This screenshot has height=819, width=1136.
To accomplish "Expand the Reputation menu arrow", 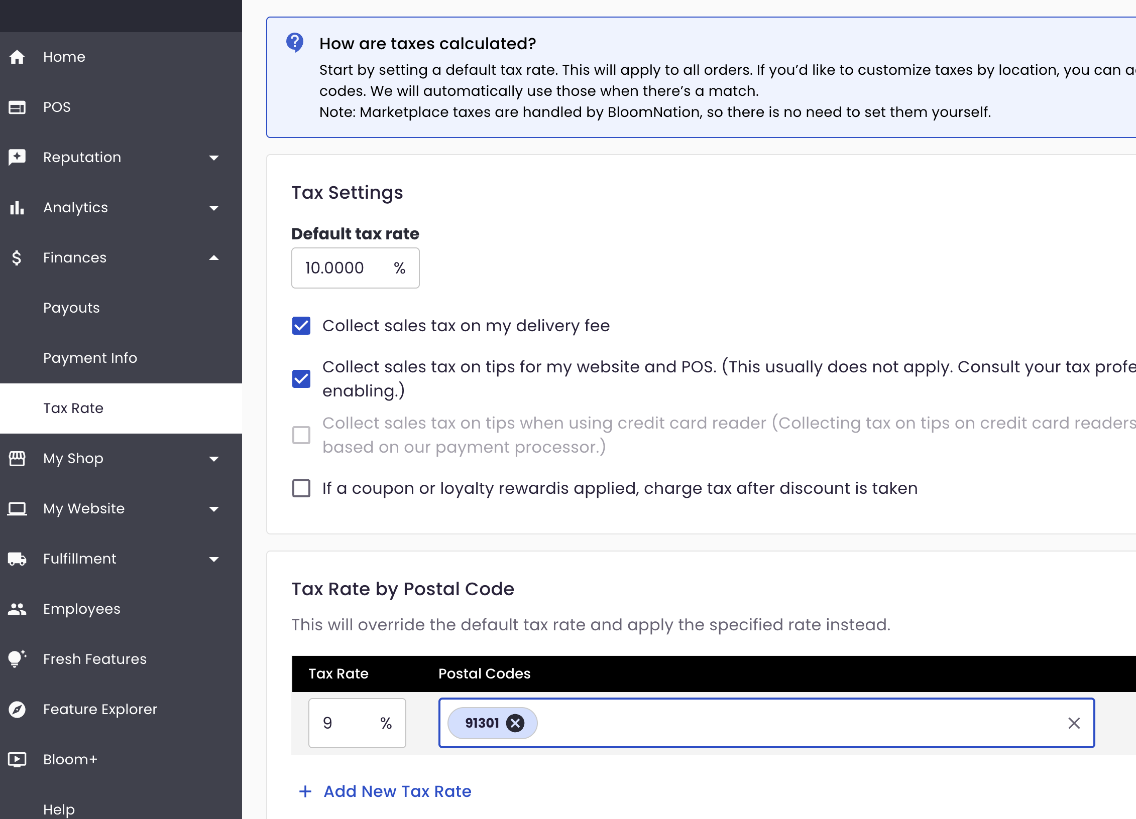I will (214, 158).
